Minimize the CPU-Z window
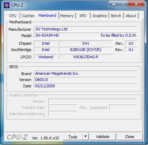Viewport: 148px width, 145px height. point(114,4)
